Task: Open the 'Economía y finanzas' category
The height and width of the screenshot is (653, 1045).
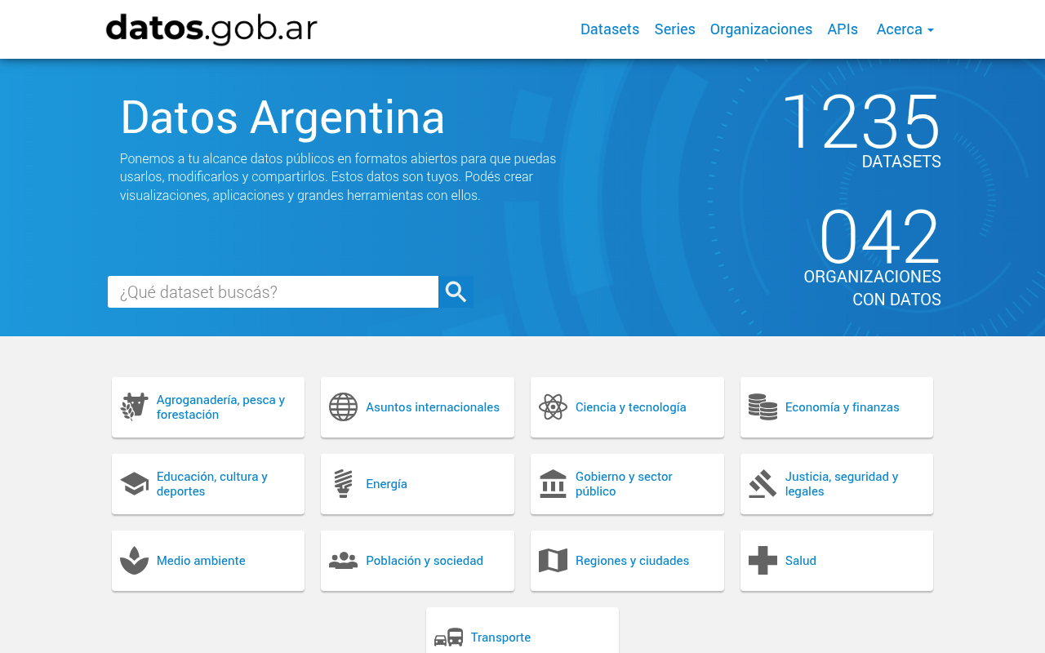Action: (842, 407)
